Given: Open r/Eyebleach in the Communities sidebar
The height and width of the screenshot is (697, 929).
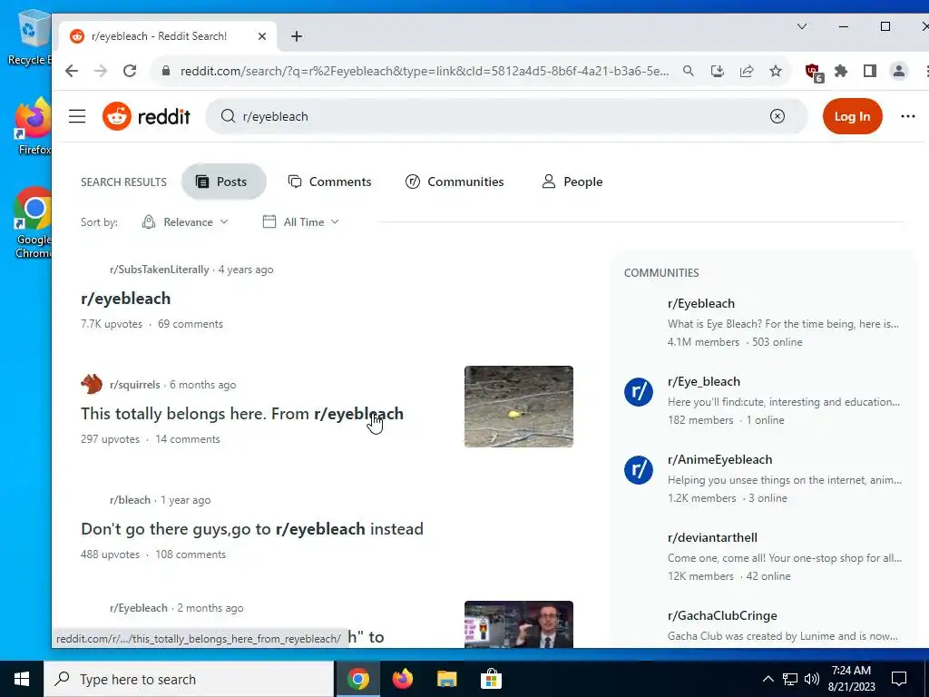Looking at the screenshot, I should point(701,303).
